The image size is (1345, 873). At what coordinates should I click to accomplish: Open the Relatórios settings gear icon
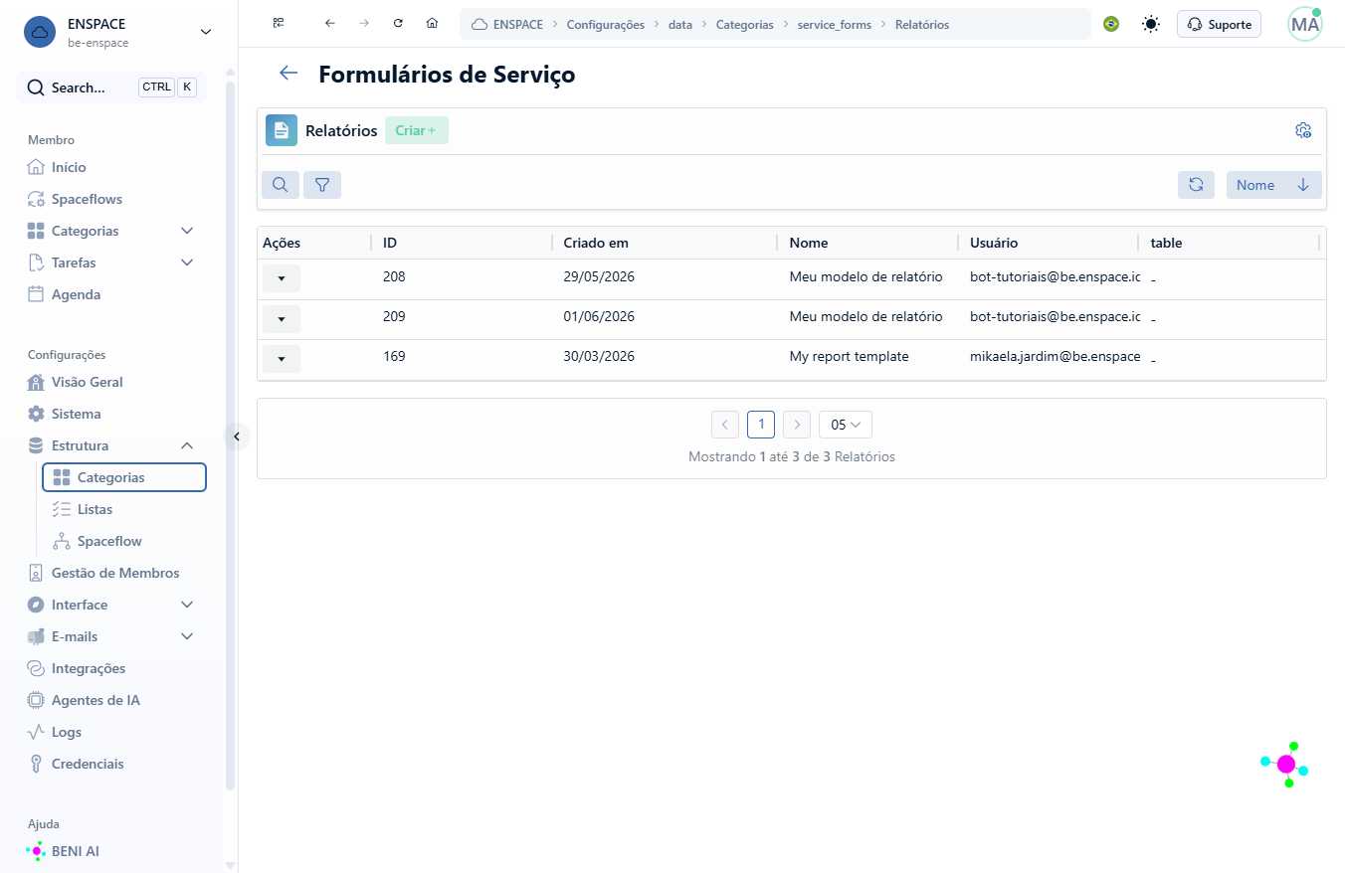pyautogui.click(x=1303, y=130)
